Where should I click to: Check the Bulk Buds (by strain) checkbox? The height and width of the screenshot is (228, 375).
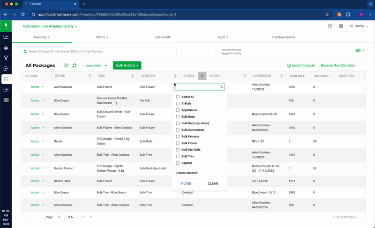click(178, 123)
